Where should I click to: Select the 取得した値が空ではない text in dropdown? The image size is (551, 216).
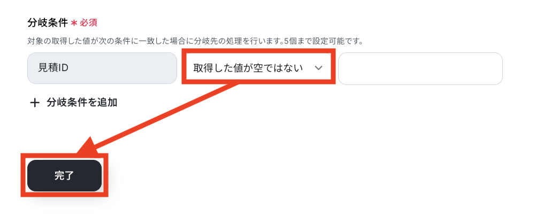point(248,68)
